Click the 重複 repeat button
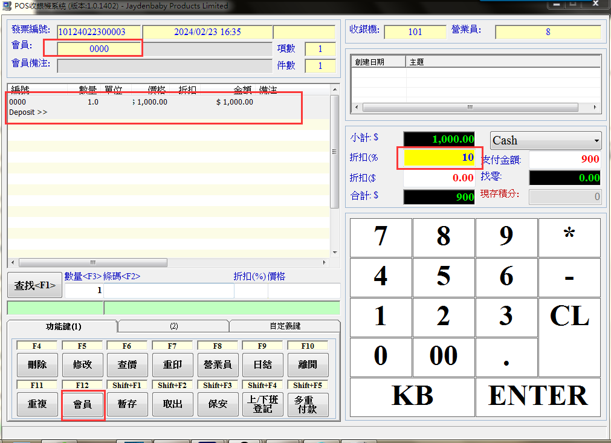 coord(37,404)
